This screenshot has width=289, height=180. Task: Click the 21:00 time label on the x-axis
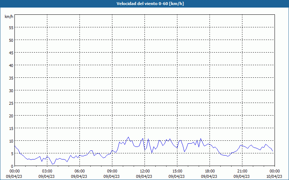tap(242, 171)
